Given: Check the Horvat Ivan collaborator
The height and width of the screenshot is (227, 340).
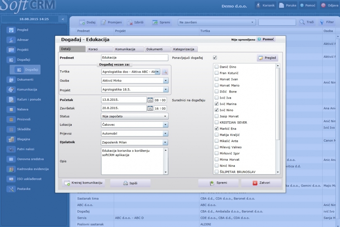Looking at the screenshot, I should click(217, 79).
